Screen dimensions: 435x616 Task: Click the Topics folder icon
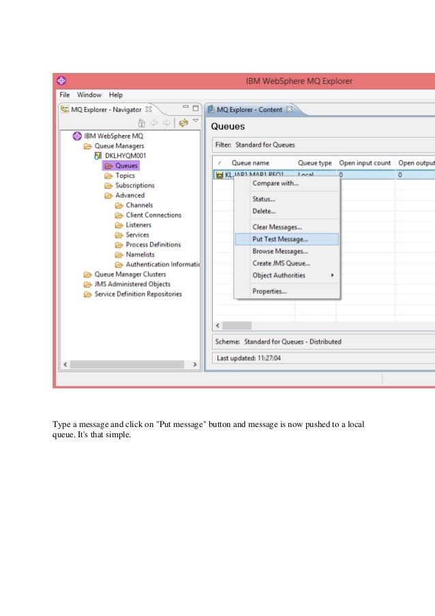click(108, 175)
